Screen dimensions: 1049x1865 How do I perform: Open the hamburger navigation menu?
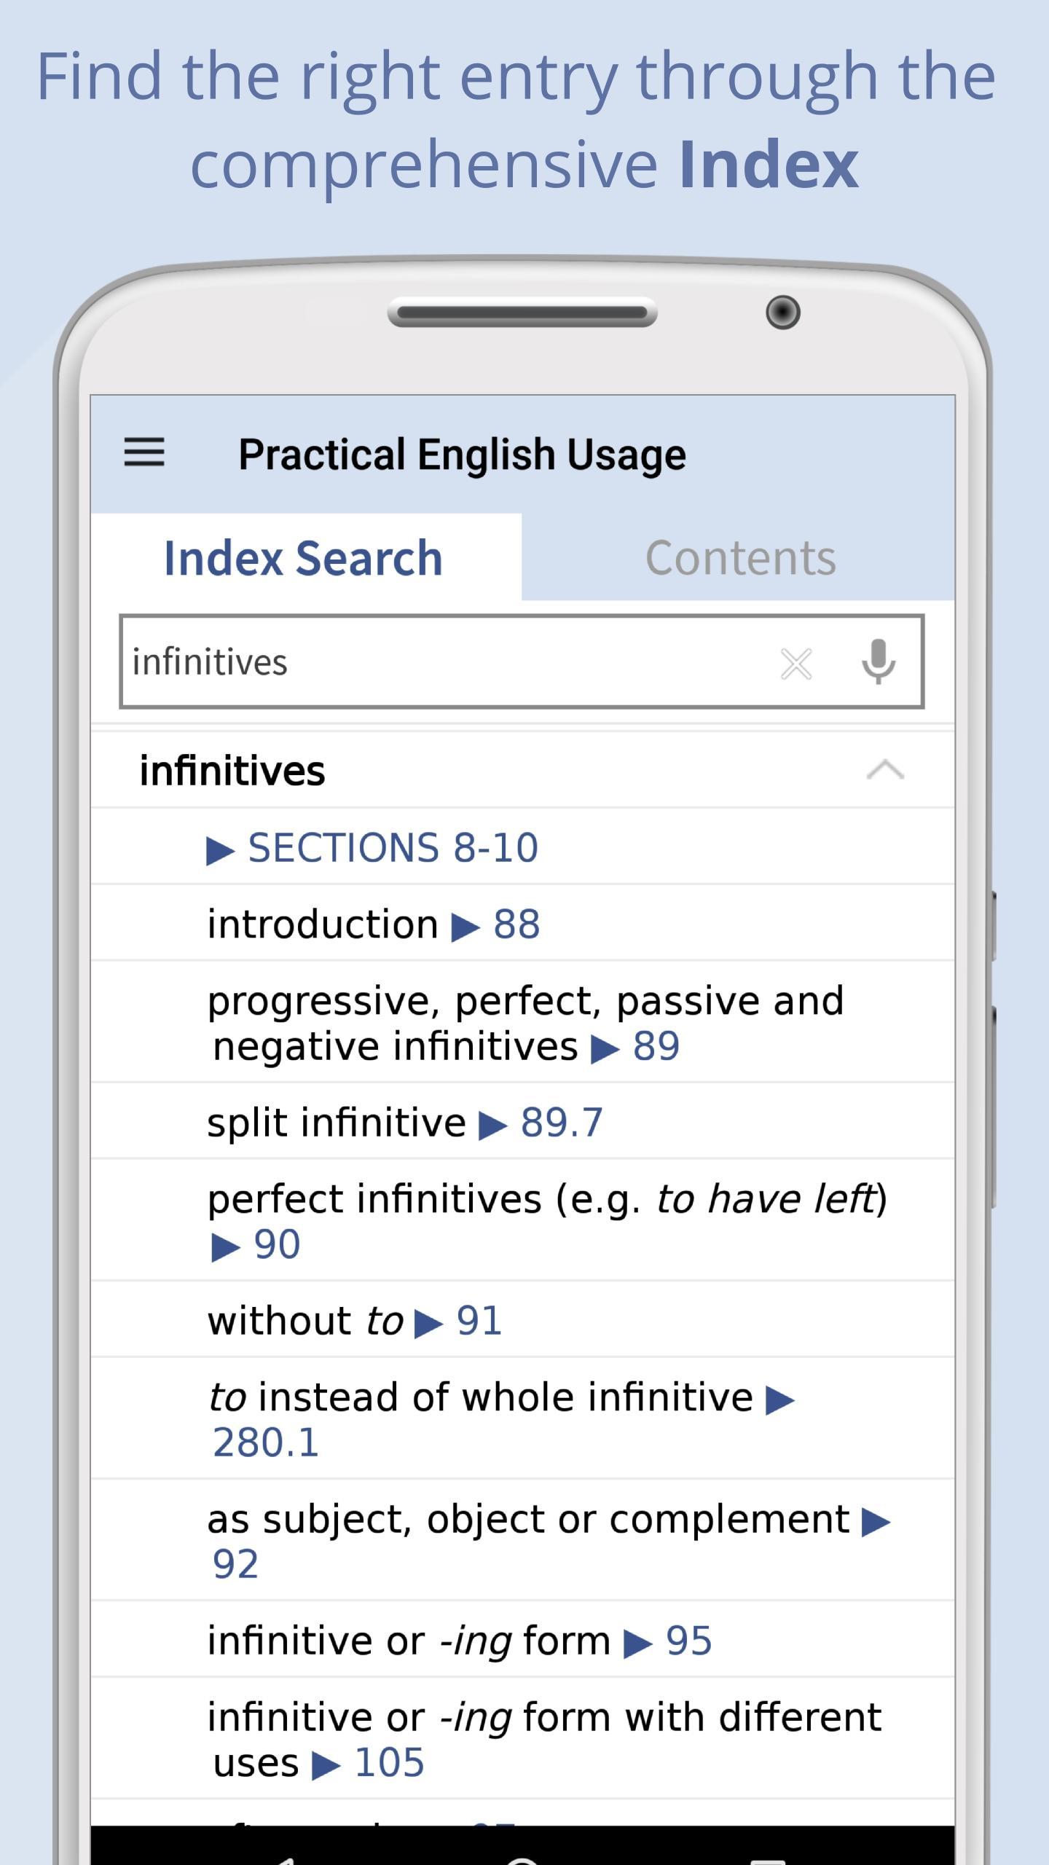pos(144,452)
